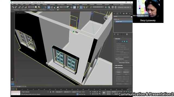
Task: Choose Rectangular Selection Region tool
Action: 42,7
